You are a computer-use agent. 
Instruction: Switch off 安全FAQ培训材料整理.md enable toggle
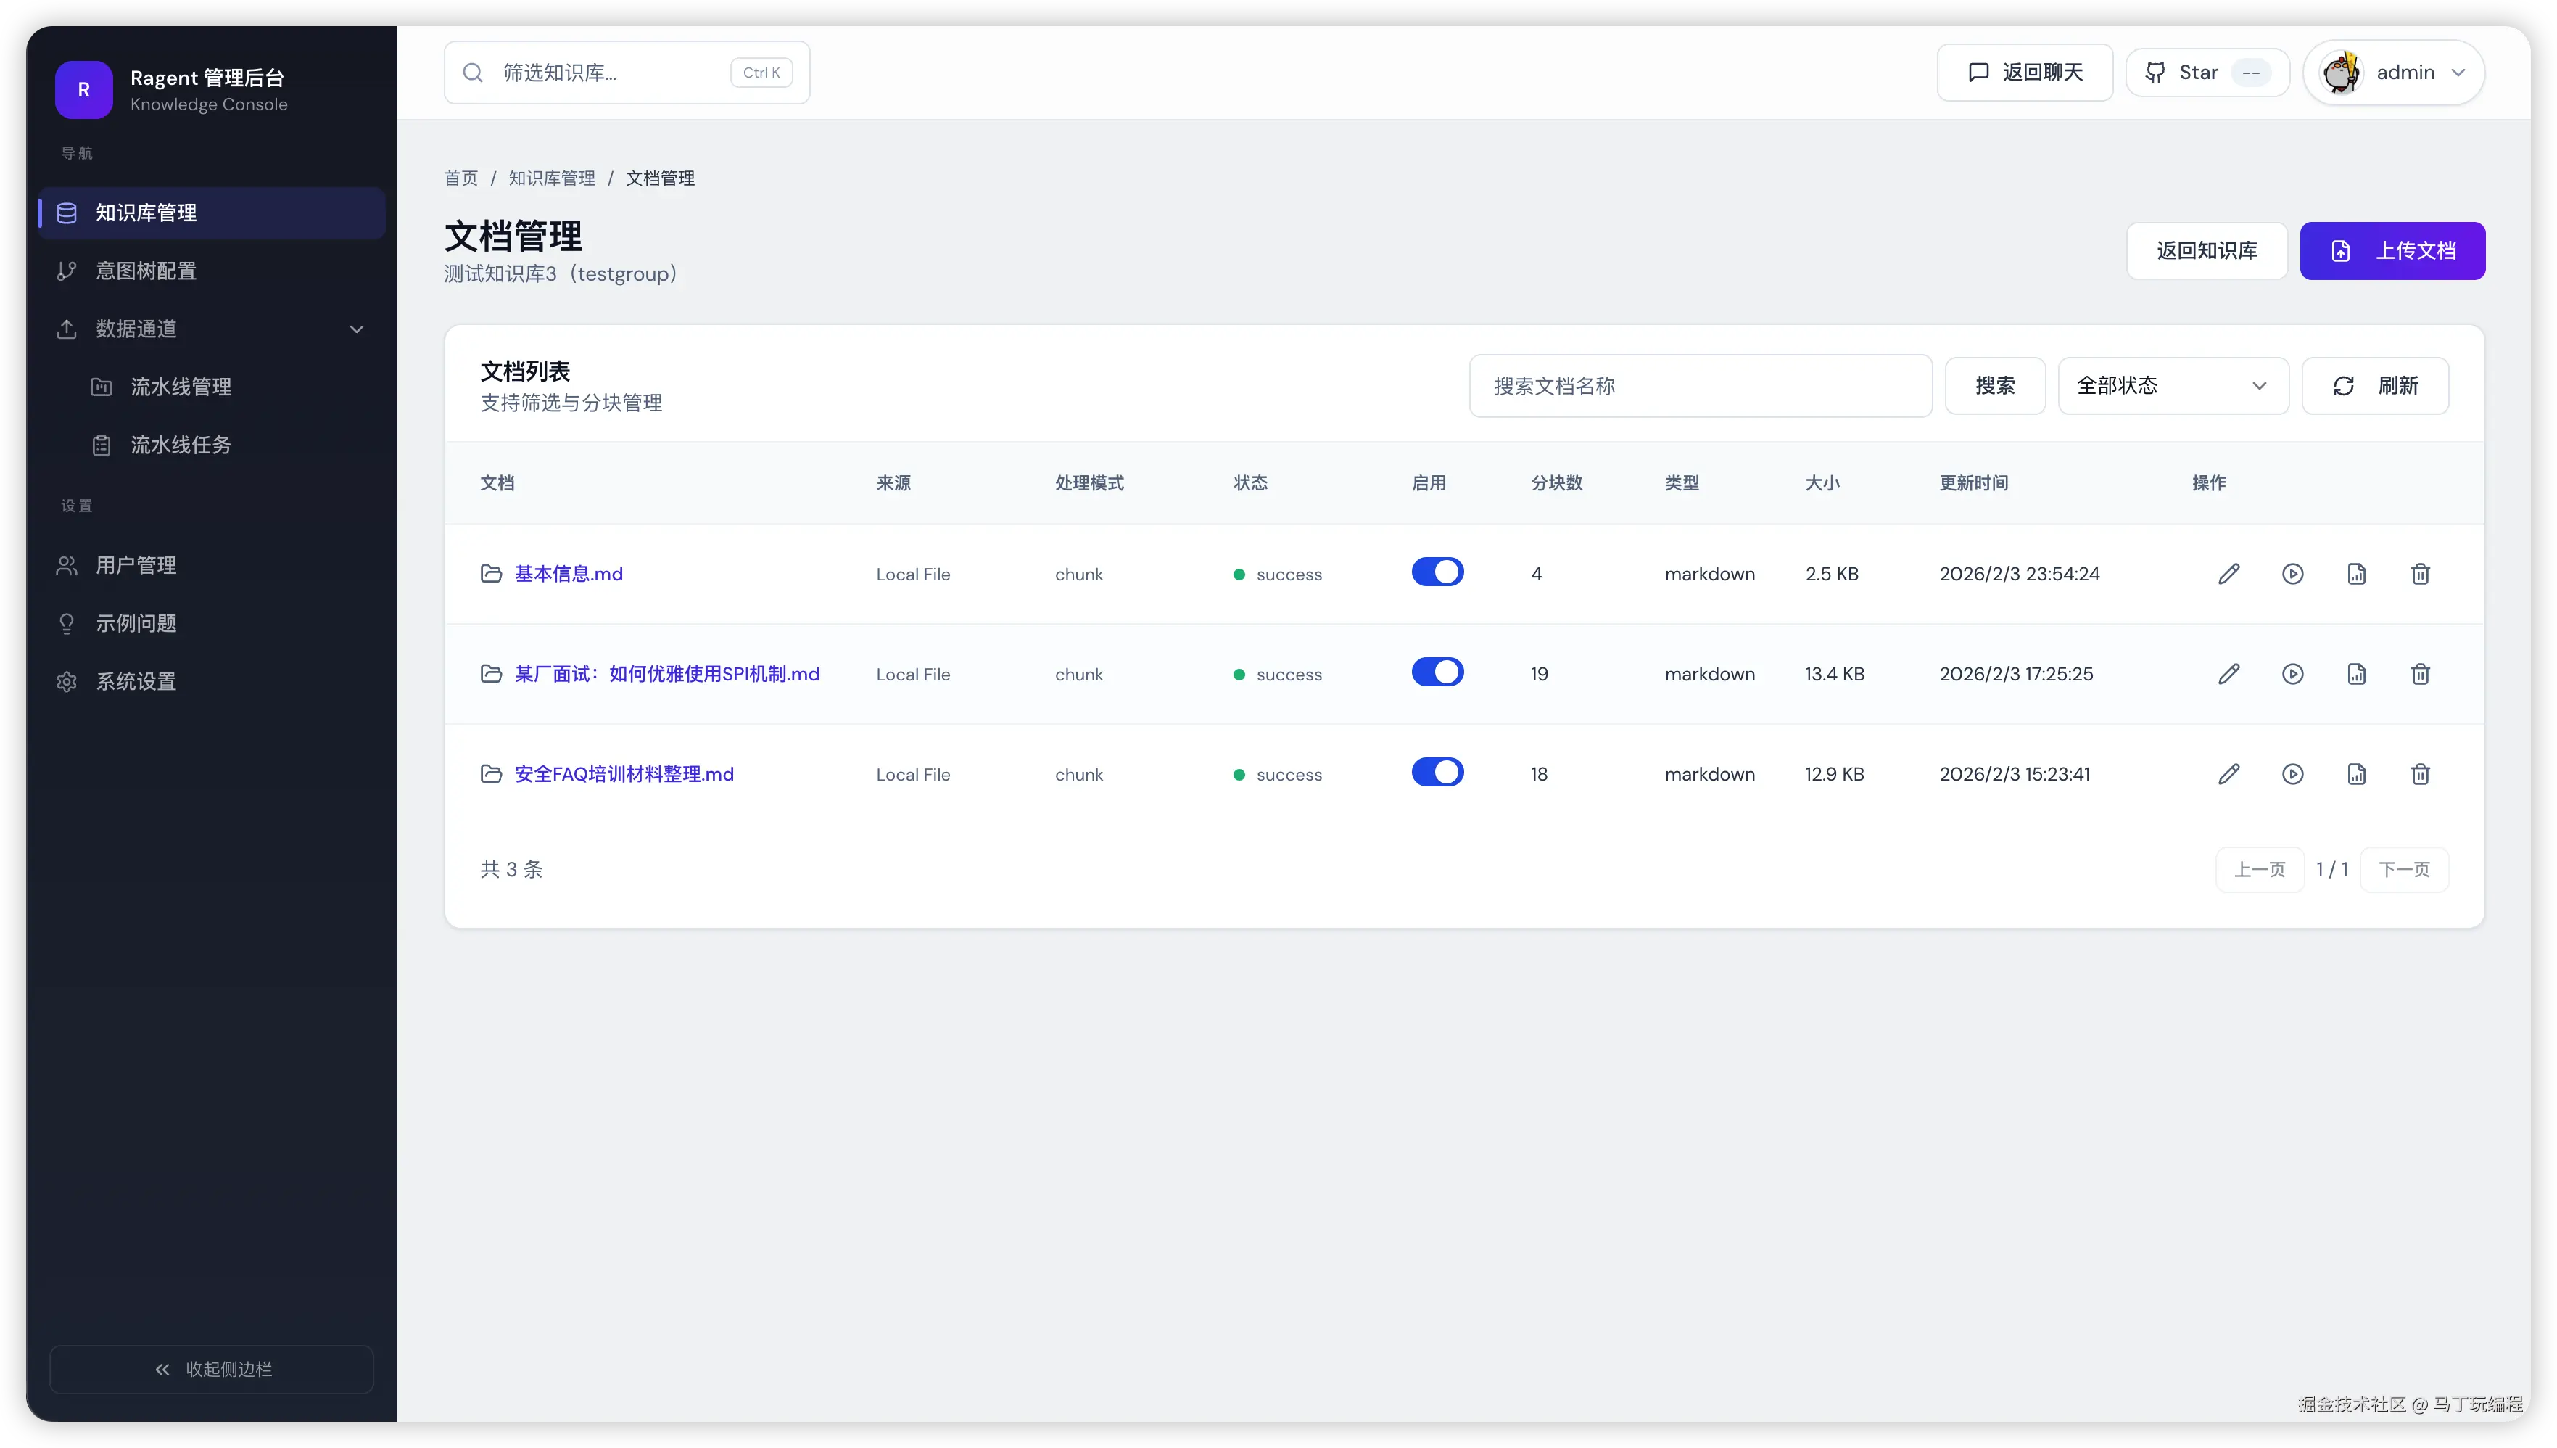pyautogui.click(x=1437, y=773)
